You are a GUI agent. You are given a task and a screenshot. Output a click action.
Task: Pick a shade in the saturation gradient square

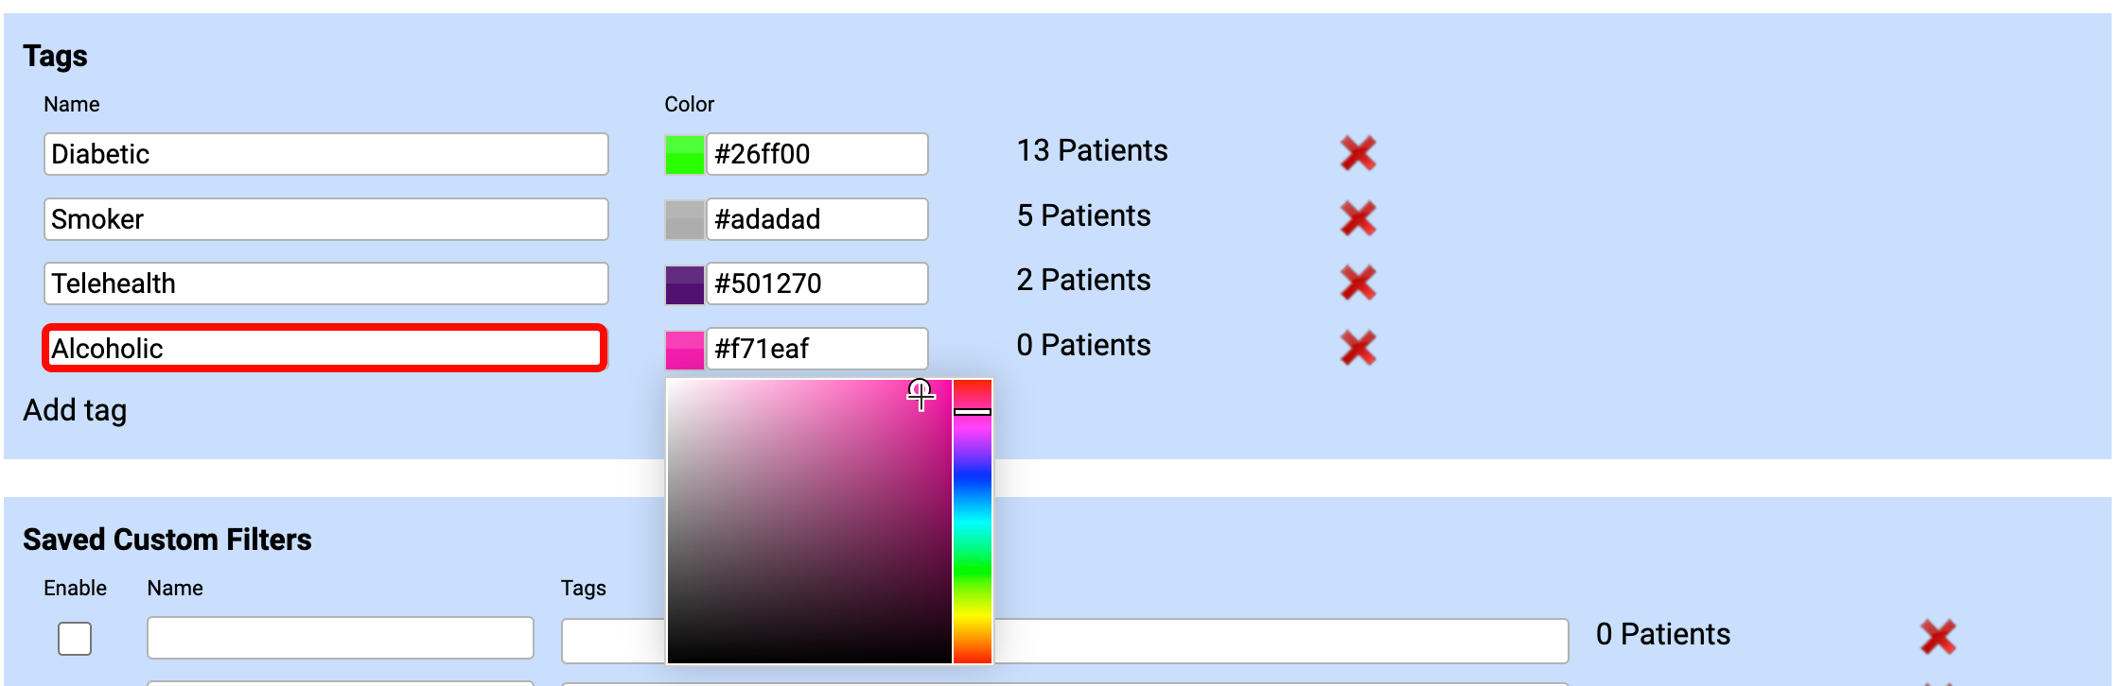click(809, 522)
